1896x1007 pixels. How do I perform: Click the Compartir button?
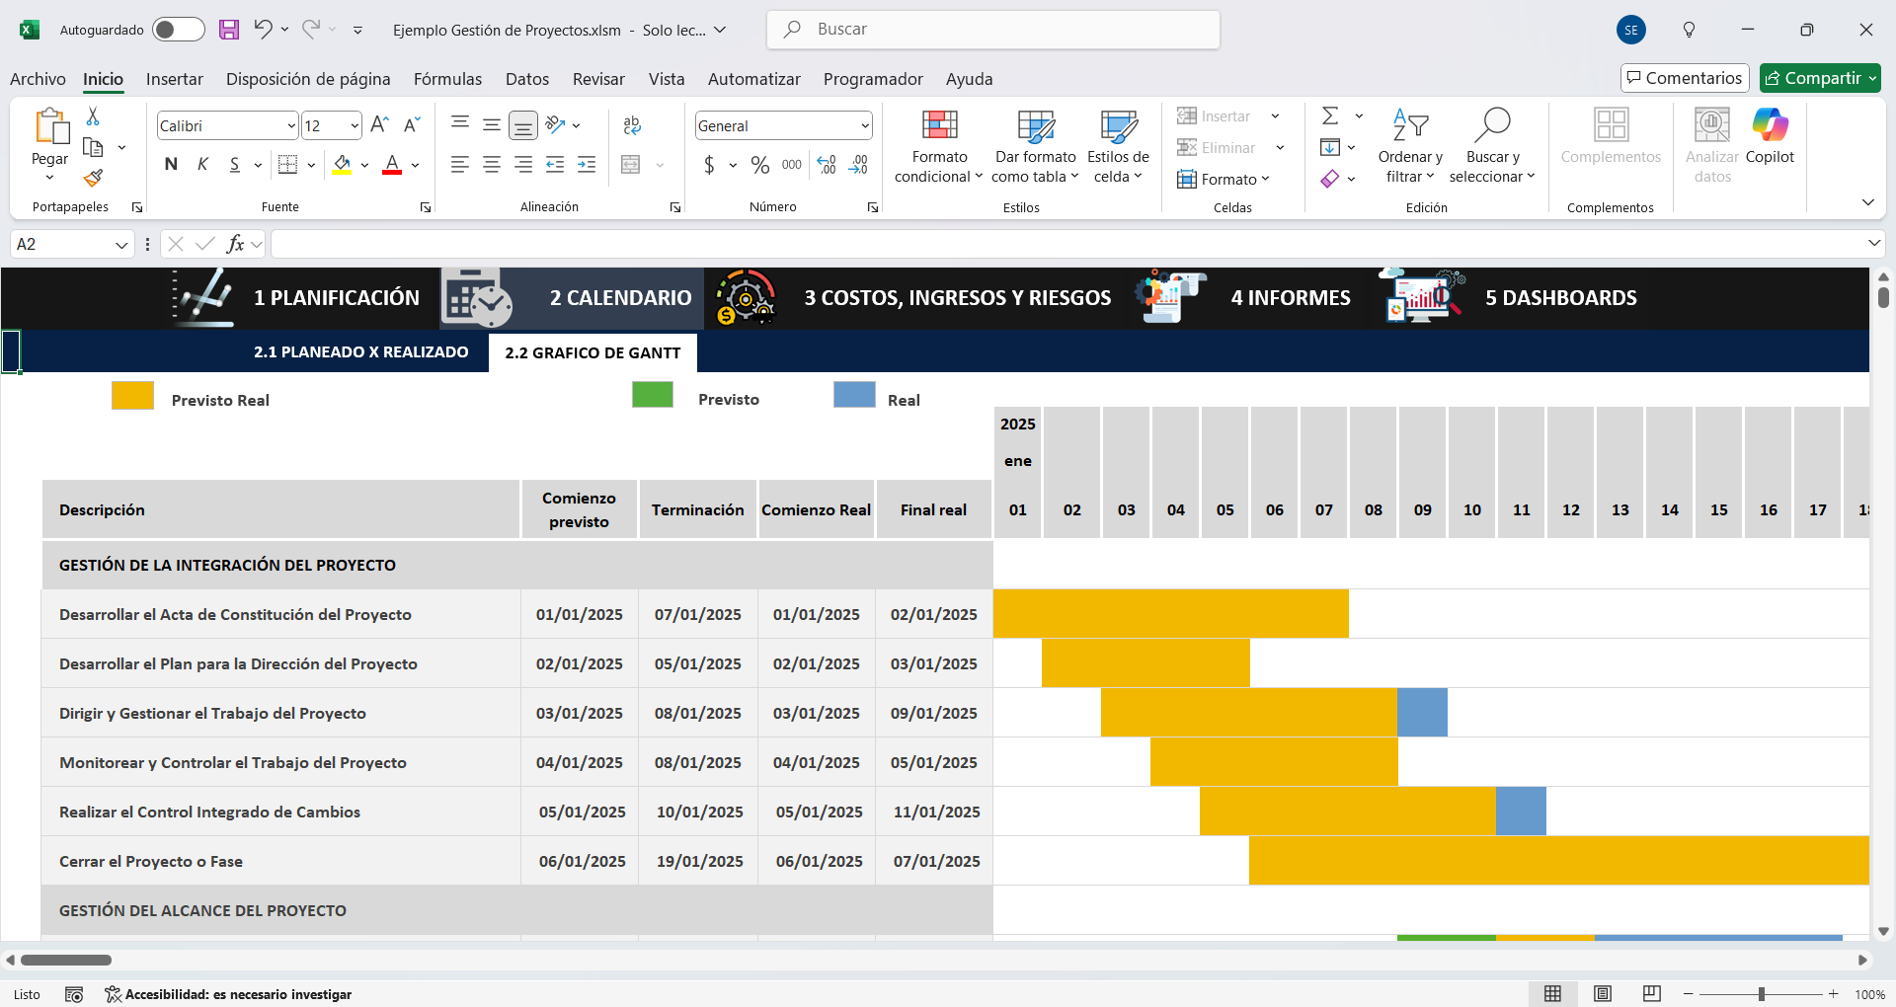pyautogui.click(x=1820, y=78)
